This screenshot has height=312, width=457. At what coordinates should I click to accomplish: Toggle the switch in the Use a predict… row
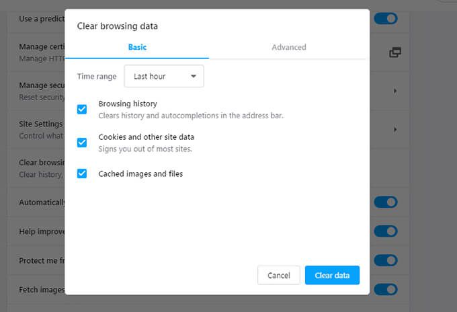tap(386, 18)
